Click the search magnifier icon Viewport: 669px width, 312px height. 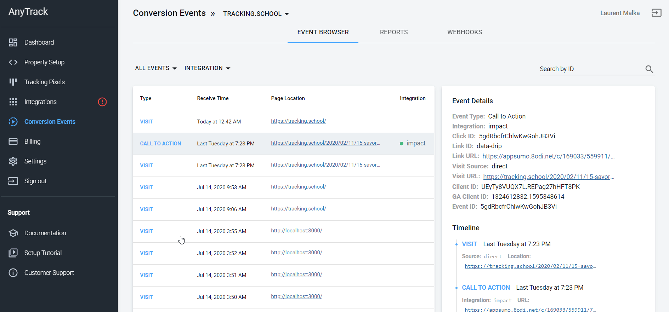(649, 69)
